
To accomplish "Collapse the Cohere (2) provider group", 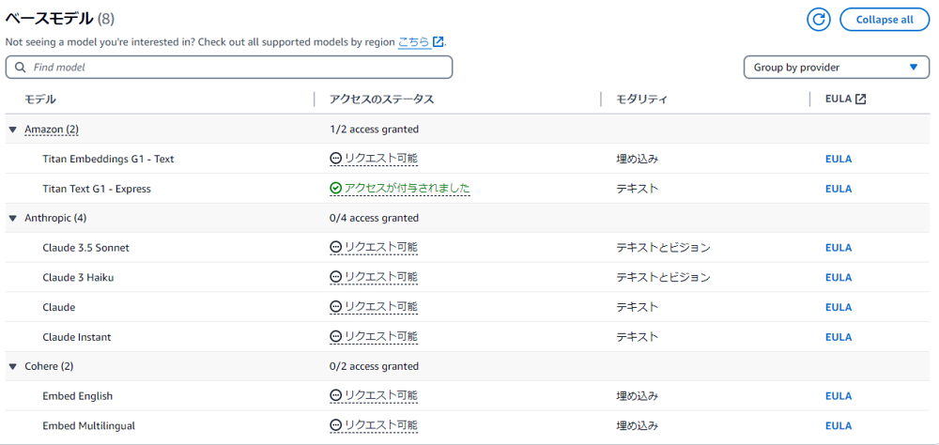I will tap(12, 366).
